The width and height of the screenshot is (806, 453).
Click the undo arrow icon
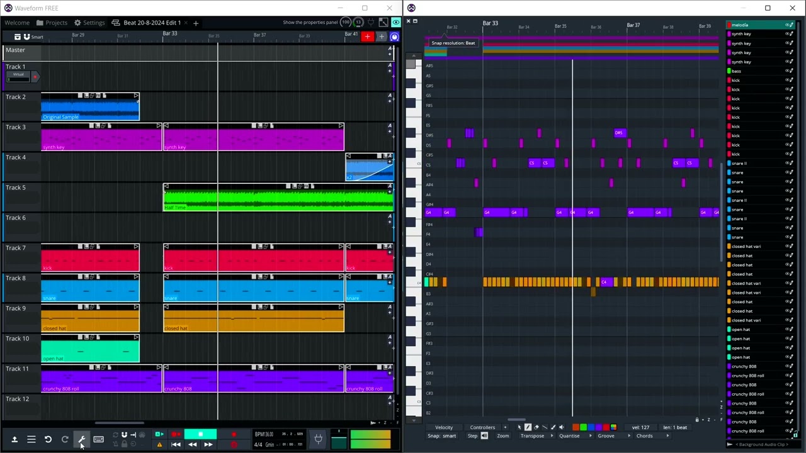pyautogui.click(x=48, y=439)
